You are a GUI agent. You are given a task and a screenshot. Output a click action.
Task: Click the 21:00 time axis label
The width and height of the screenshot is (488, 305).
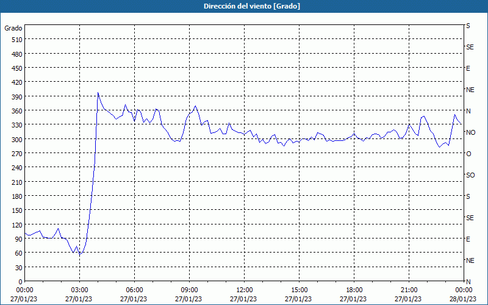tap(409, 290)
